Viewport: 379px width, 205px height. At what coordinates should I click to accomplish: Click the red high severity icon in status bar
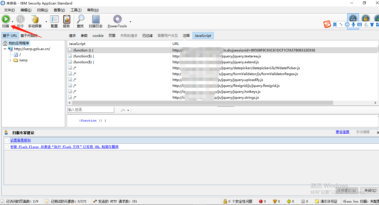click(x=261, y=201)
